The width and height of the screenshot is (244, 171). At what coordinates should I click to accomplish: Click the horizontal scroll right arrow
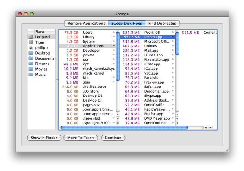(x=211, y=127)
